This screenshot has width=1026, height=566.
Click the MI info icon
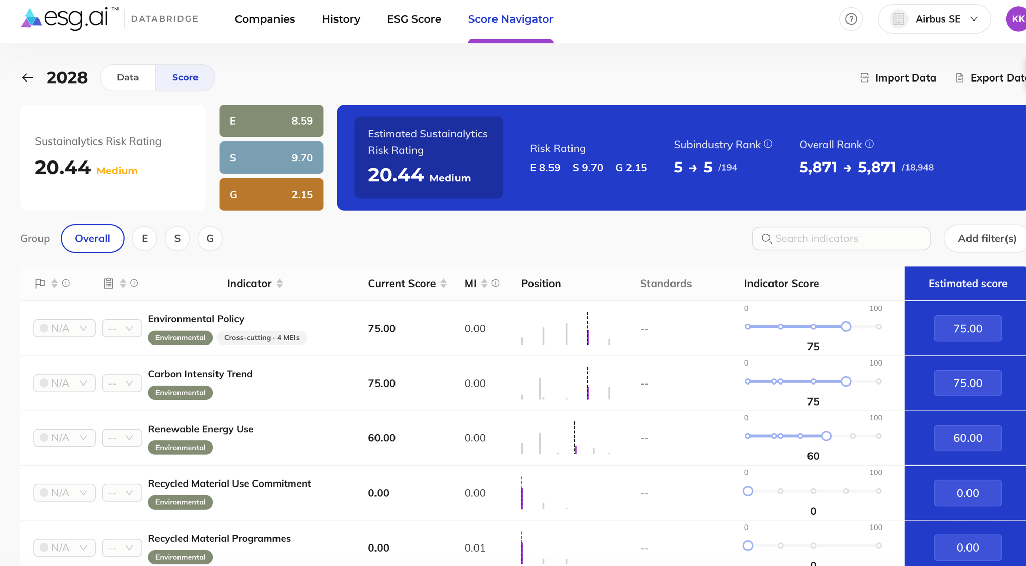pyautogui.click(x=496, y=283)
